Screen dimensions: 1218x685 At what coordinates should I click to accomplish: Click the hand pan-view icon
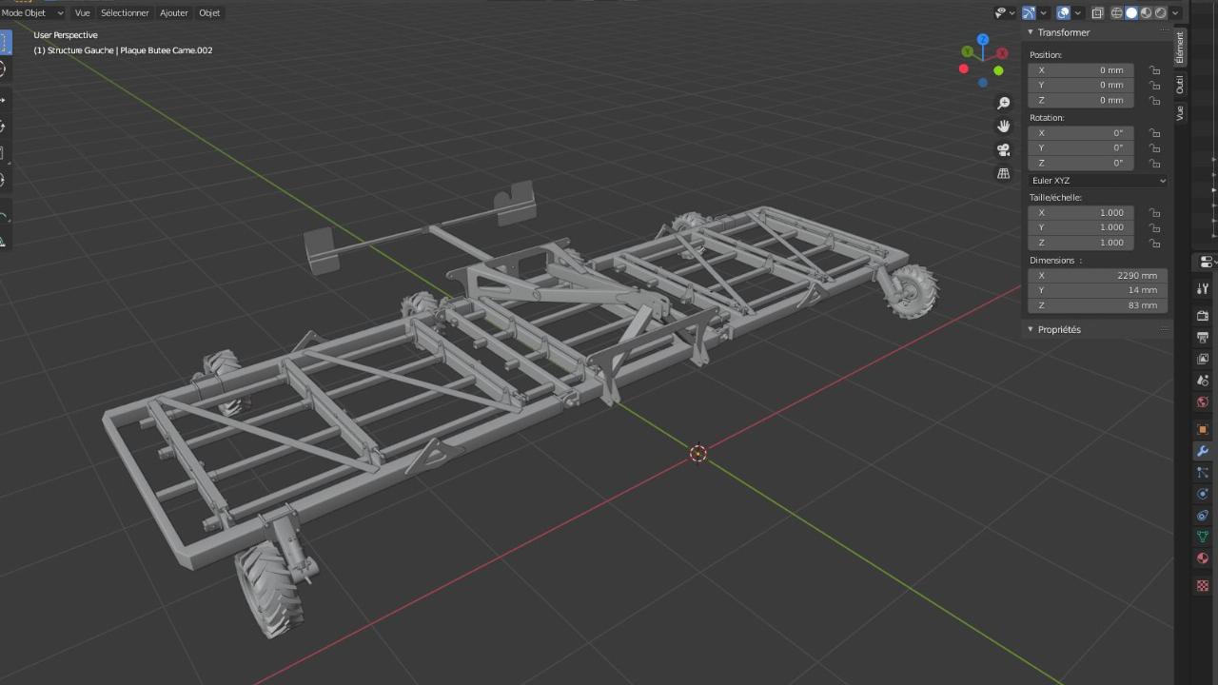(x=1003, y=127)
